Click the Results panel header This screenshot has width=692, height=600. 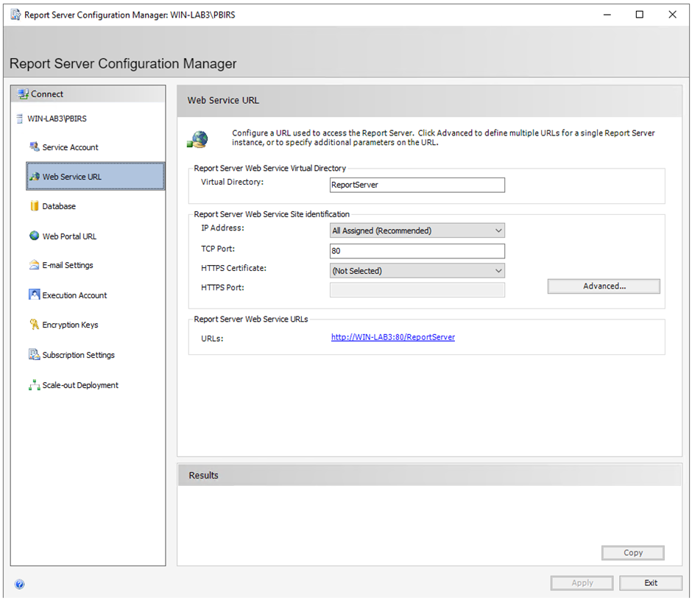point(429,475)
